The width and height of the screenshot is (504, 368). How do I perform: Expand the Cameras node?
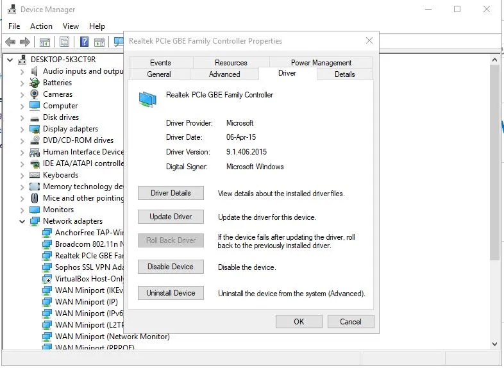click(22, 95)
